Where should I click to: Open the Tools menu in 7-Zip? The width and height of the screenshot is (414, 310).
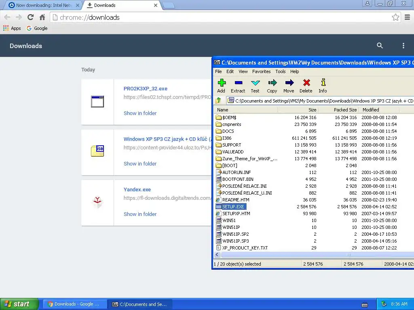tap(281, 71)
